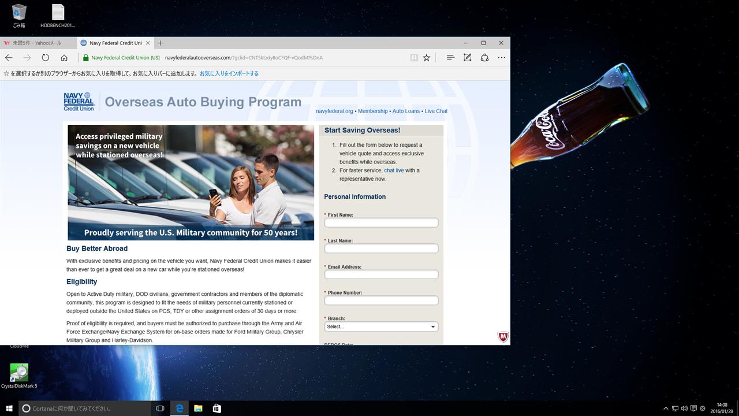Click the Personal Information heading
This screenshot has width=739, height=416.
point(354,196)
